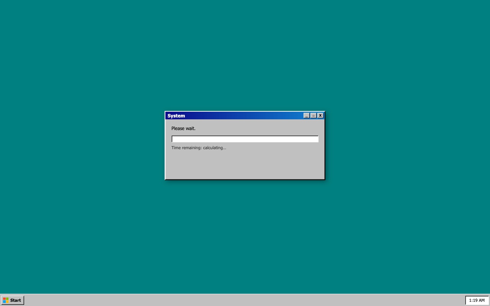Close the System dialog
Image resolution: width=490 pixels, height=306 pixels.
tap(320, 116)
